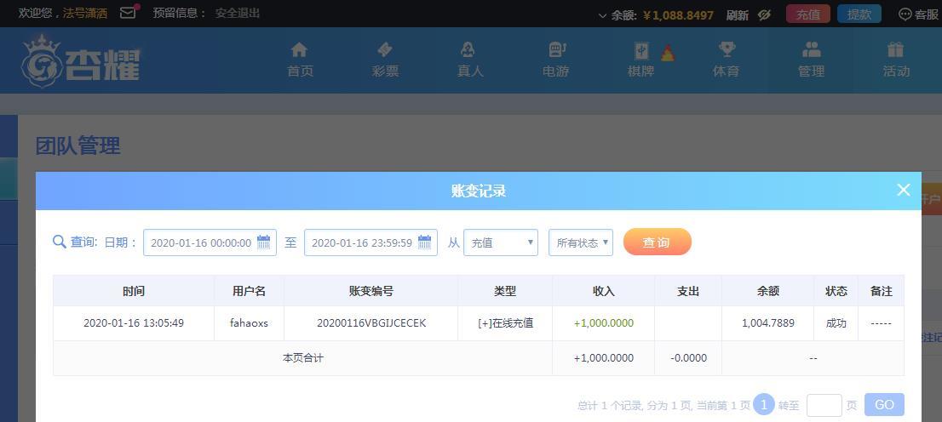This screenshot has height=422, width=942.
Task: Close the 账变记录 dialog
Action: (904, 191)
